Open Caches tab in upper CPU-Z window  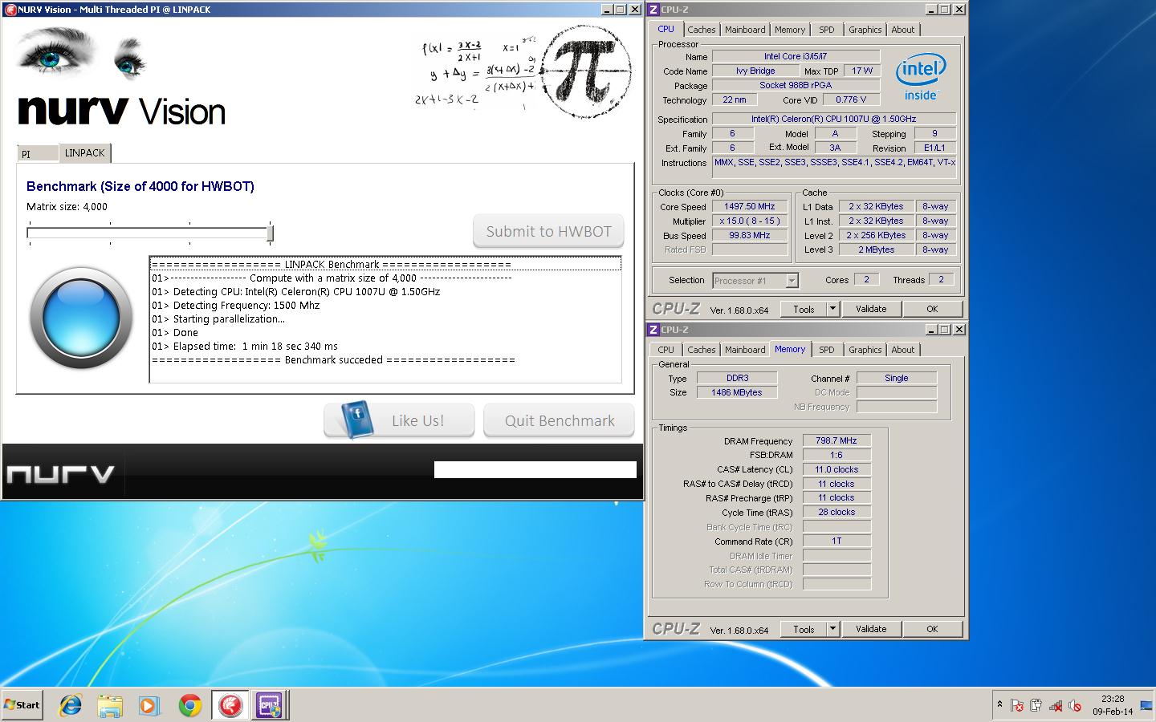(x=701, y=30)
